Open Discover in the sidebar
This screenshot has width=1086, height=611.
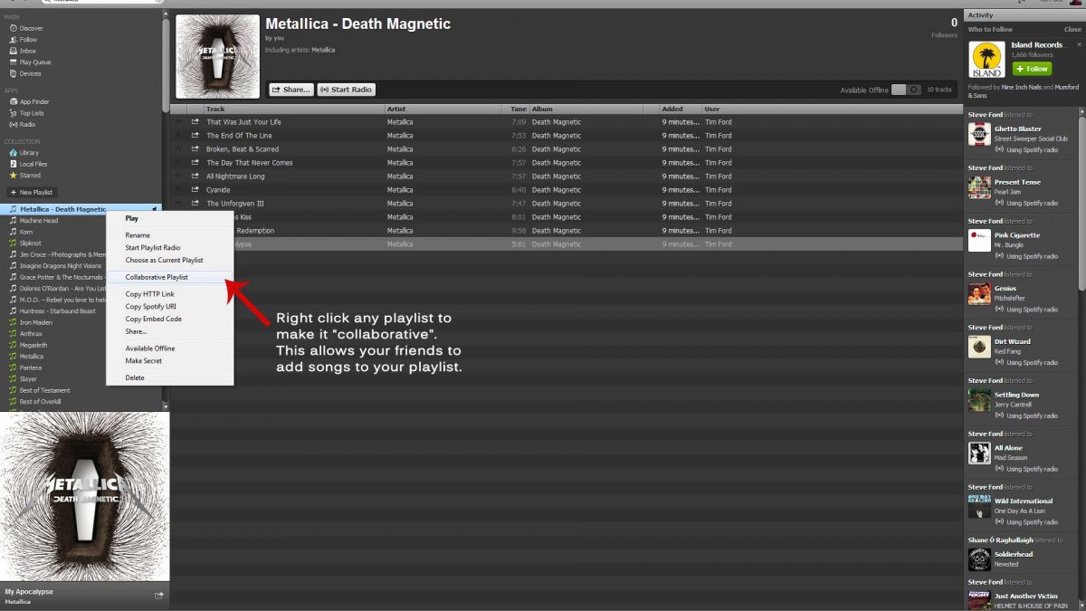tap(31, 28)
